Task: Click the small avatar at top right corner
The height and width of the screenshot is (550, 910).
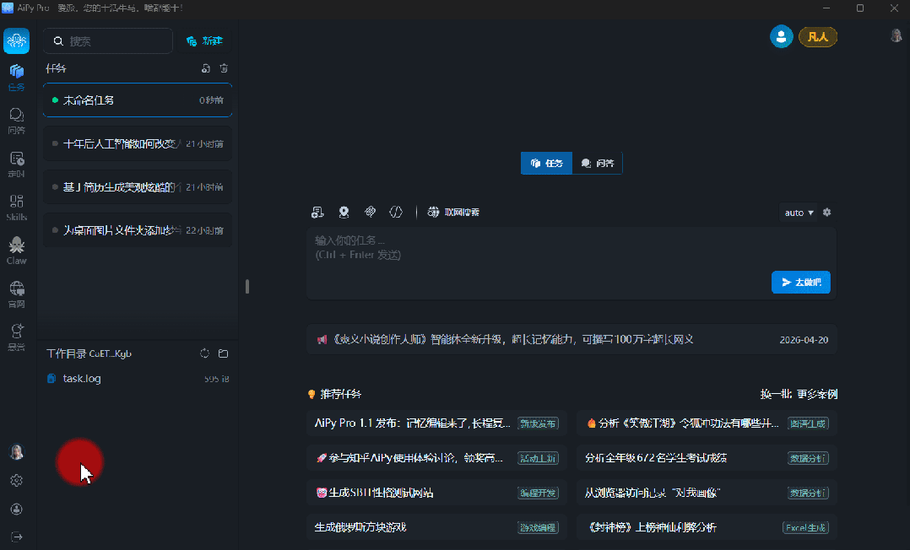Action: [896, 35]
